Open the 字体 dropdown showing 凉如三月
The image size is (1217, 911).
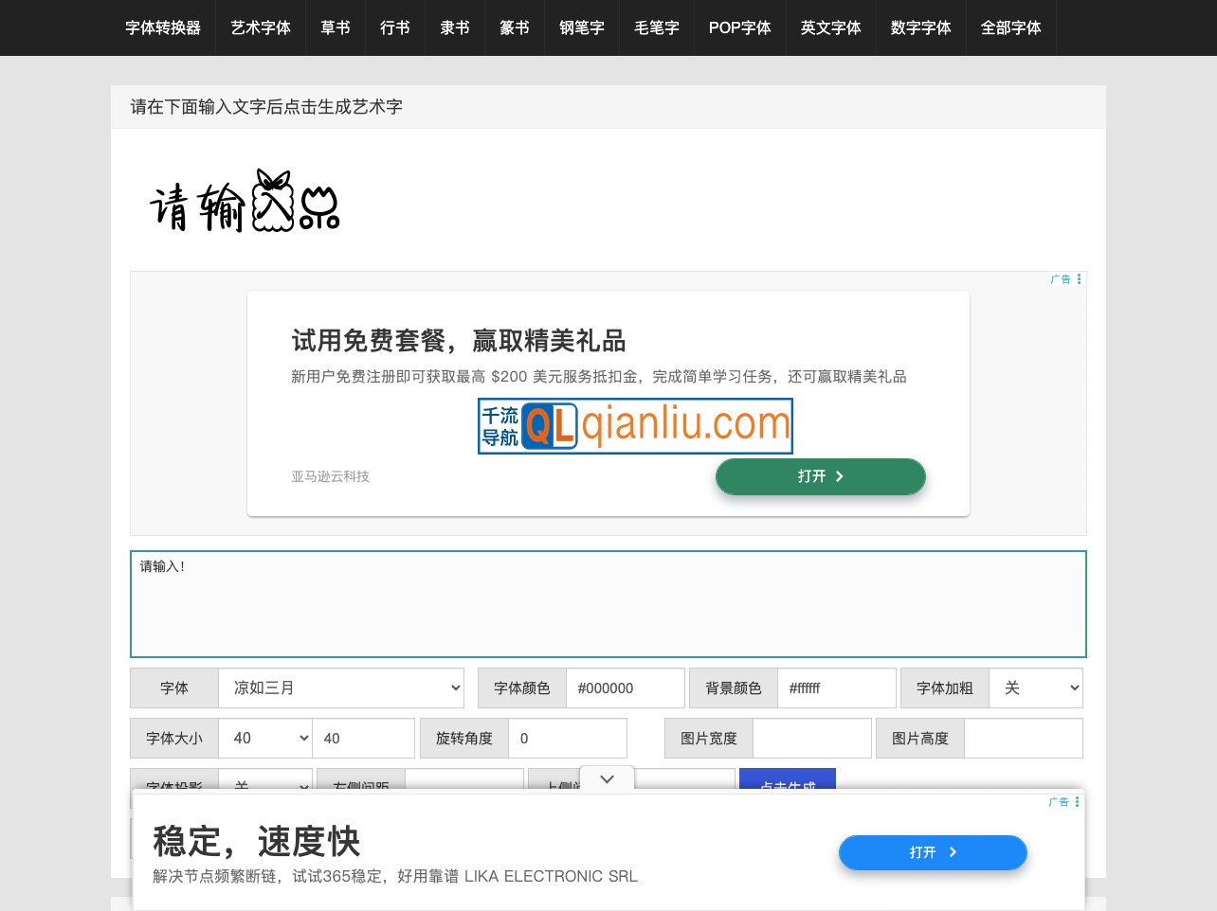[341, 688]
